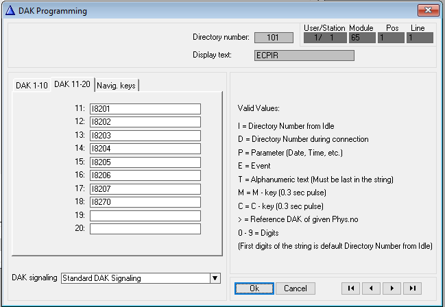The height and width of the screenshot is (307, 445).
Task: Click the 'C = C - key' line
Action: (x=280, y=206)
